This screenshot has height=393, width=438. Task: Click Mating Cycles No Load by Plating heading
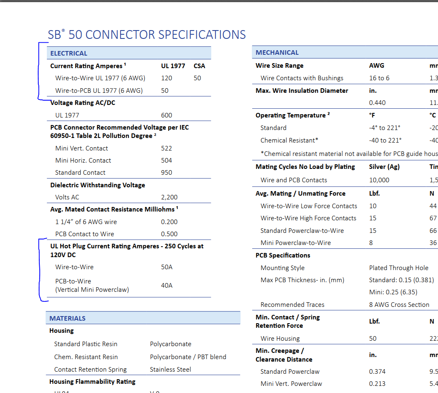(x=305, y=167)
